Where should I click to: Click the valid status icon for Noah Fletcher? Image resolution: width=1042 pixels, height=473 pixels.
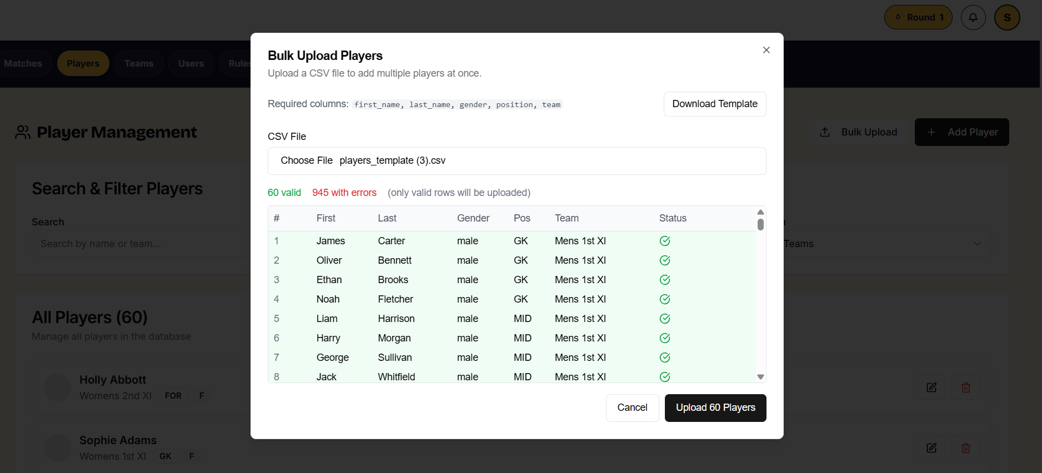(665, 299)
